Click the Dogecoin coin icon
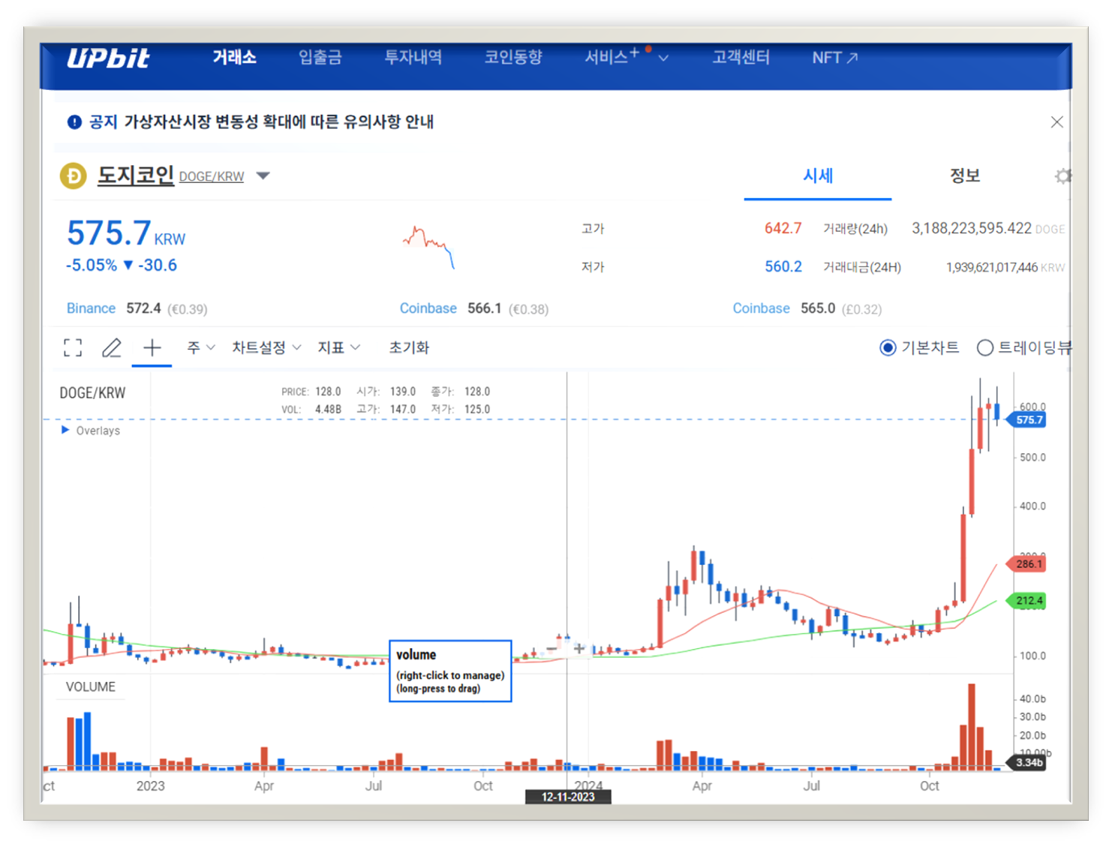 click(x=74, y=176)
